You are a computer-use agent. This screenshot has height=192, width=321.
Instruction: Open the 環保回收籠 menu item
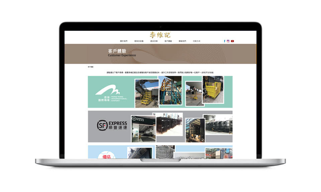point(139,41)
